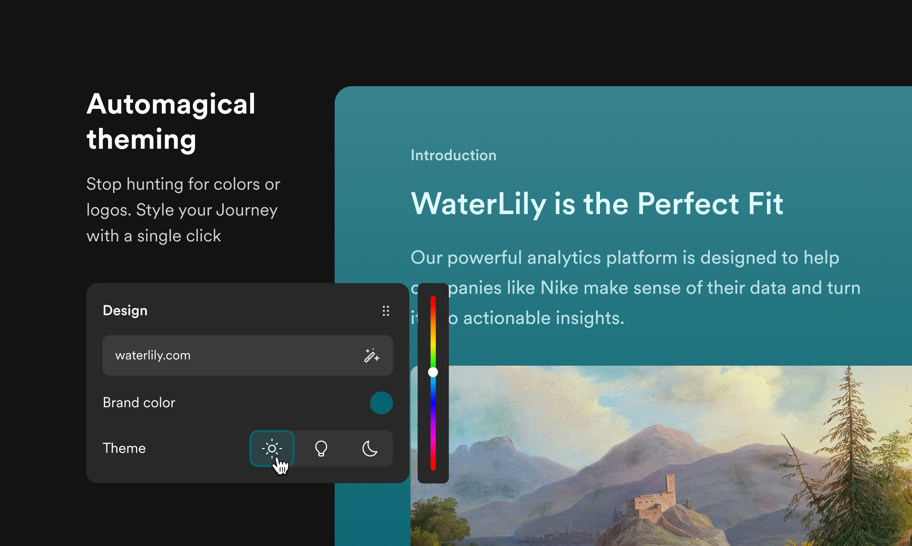
Task: Select the moon dark theme option
Action: (369, 448)
